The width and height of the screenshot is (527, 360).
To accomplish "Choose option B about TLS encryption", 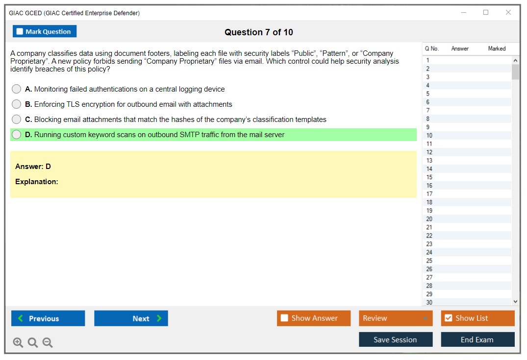I will point(17,104).
